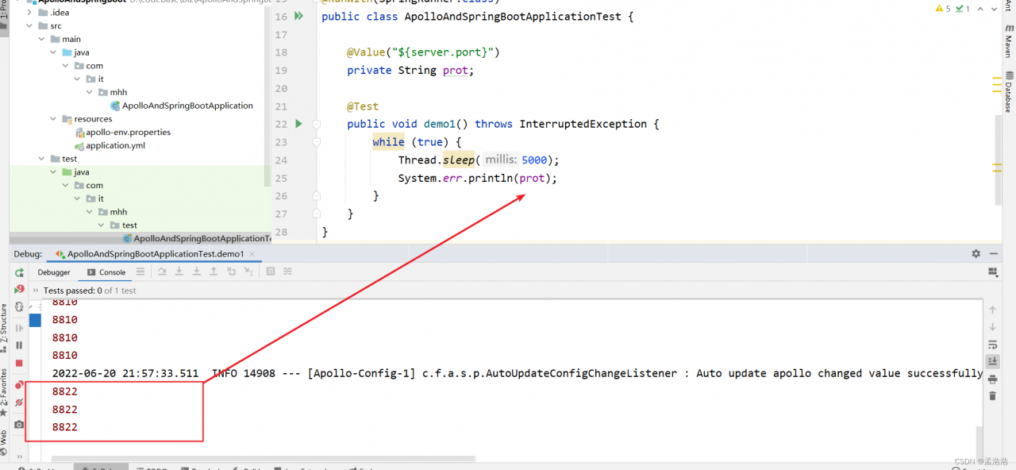The width and height of the screenshot is (1016, 470).
Task: Collapse the main folder
Action: [42, 39]
